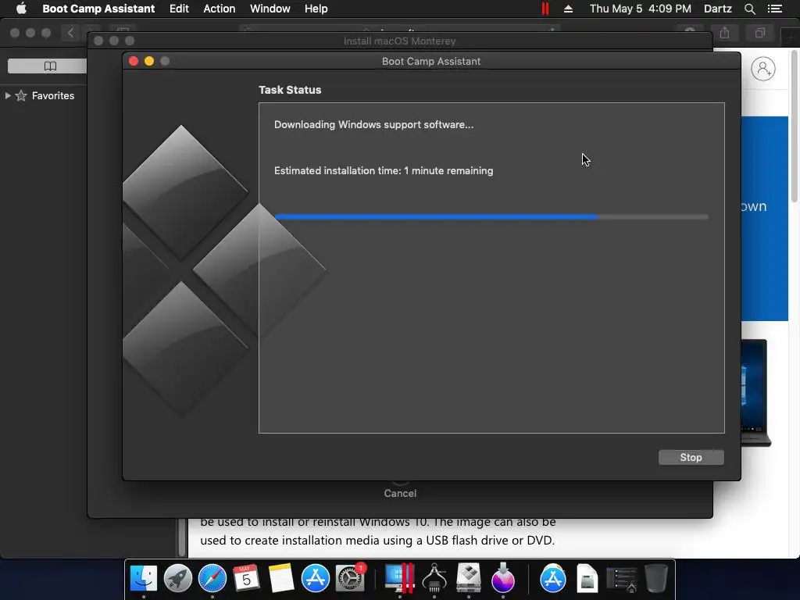Viewport: 800px width, 600px height.
Task: Click the account sign-in icon on the webpage
Action: tap(762, 69)
